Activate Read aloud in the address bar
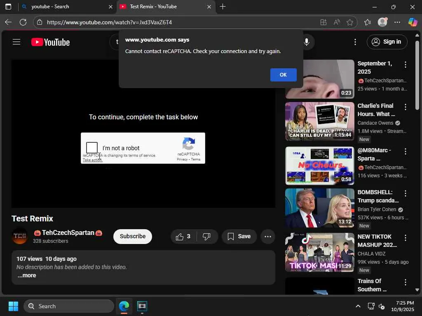The height and width of the screenshot is (316, 422). (x=336, y=22)
